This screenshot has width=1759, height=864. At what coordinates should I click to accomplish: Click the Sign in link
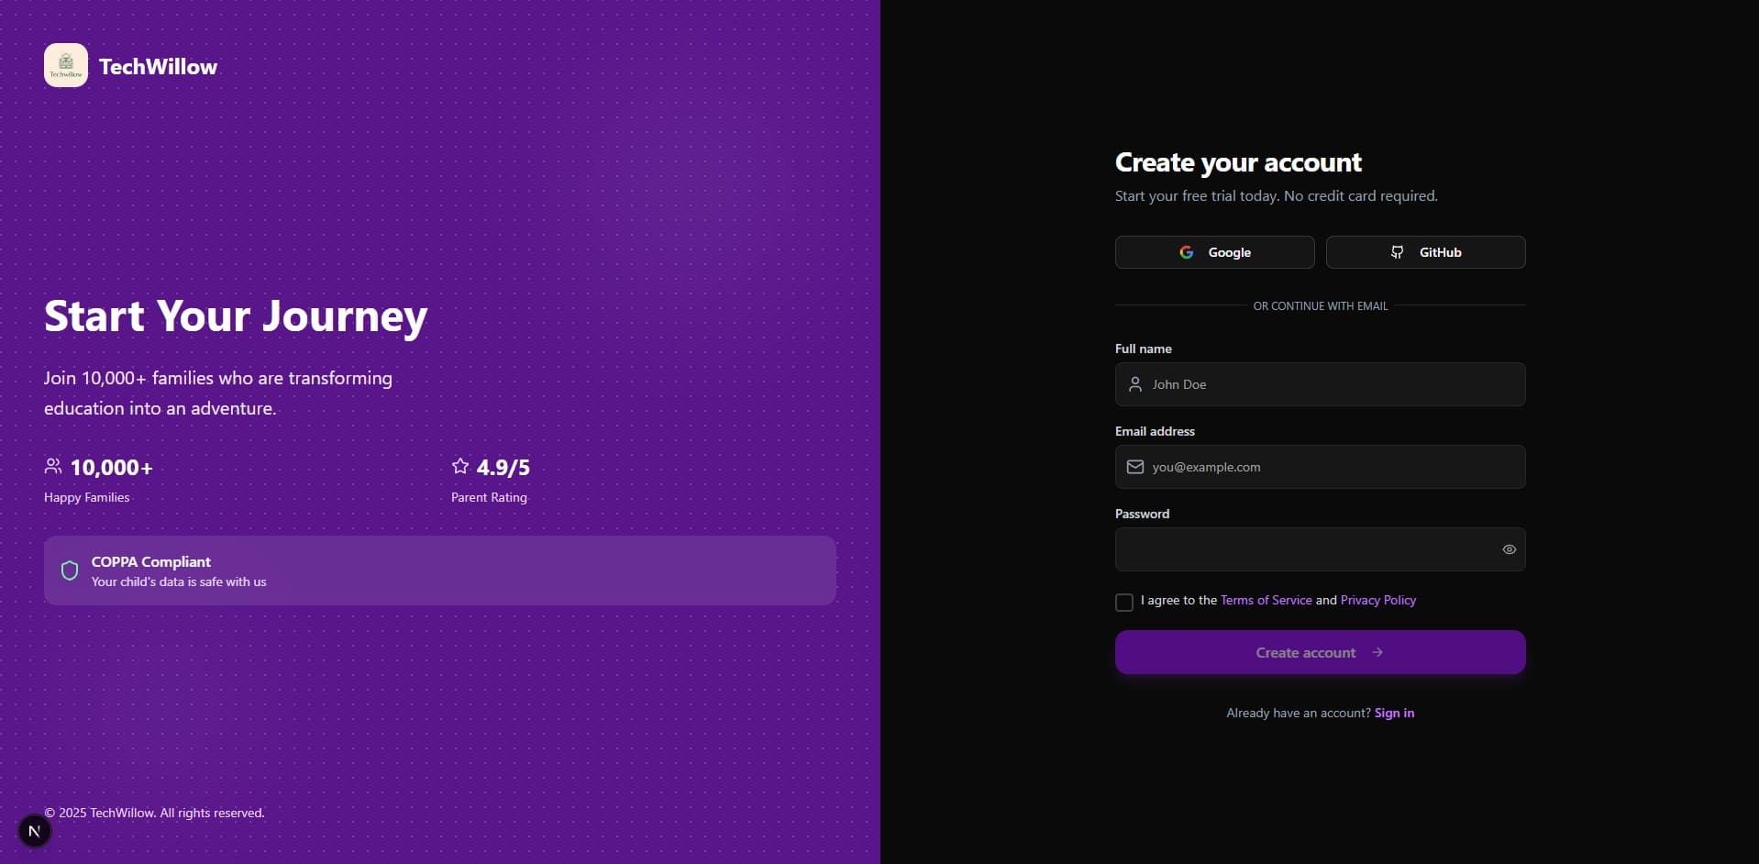1394,713
